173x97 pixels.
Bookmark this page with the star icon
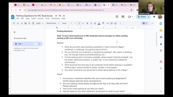[x=131, y=10]
